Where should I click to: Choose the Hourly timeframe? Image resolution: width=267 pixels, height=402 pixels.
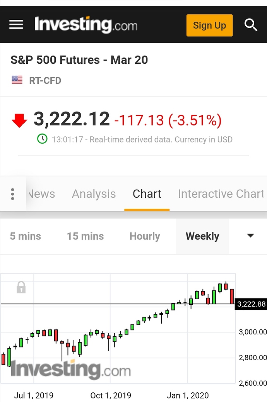[145, 236]
